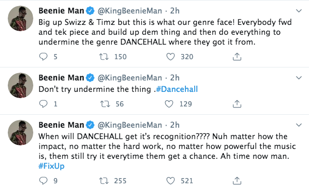
Task: Like the tweet with 320 likes
Action: click(x=170, y=57)
